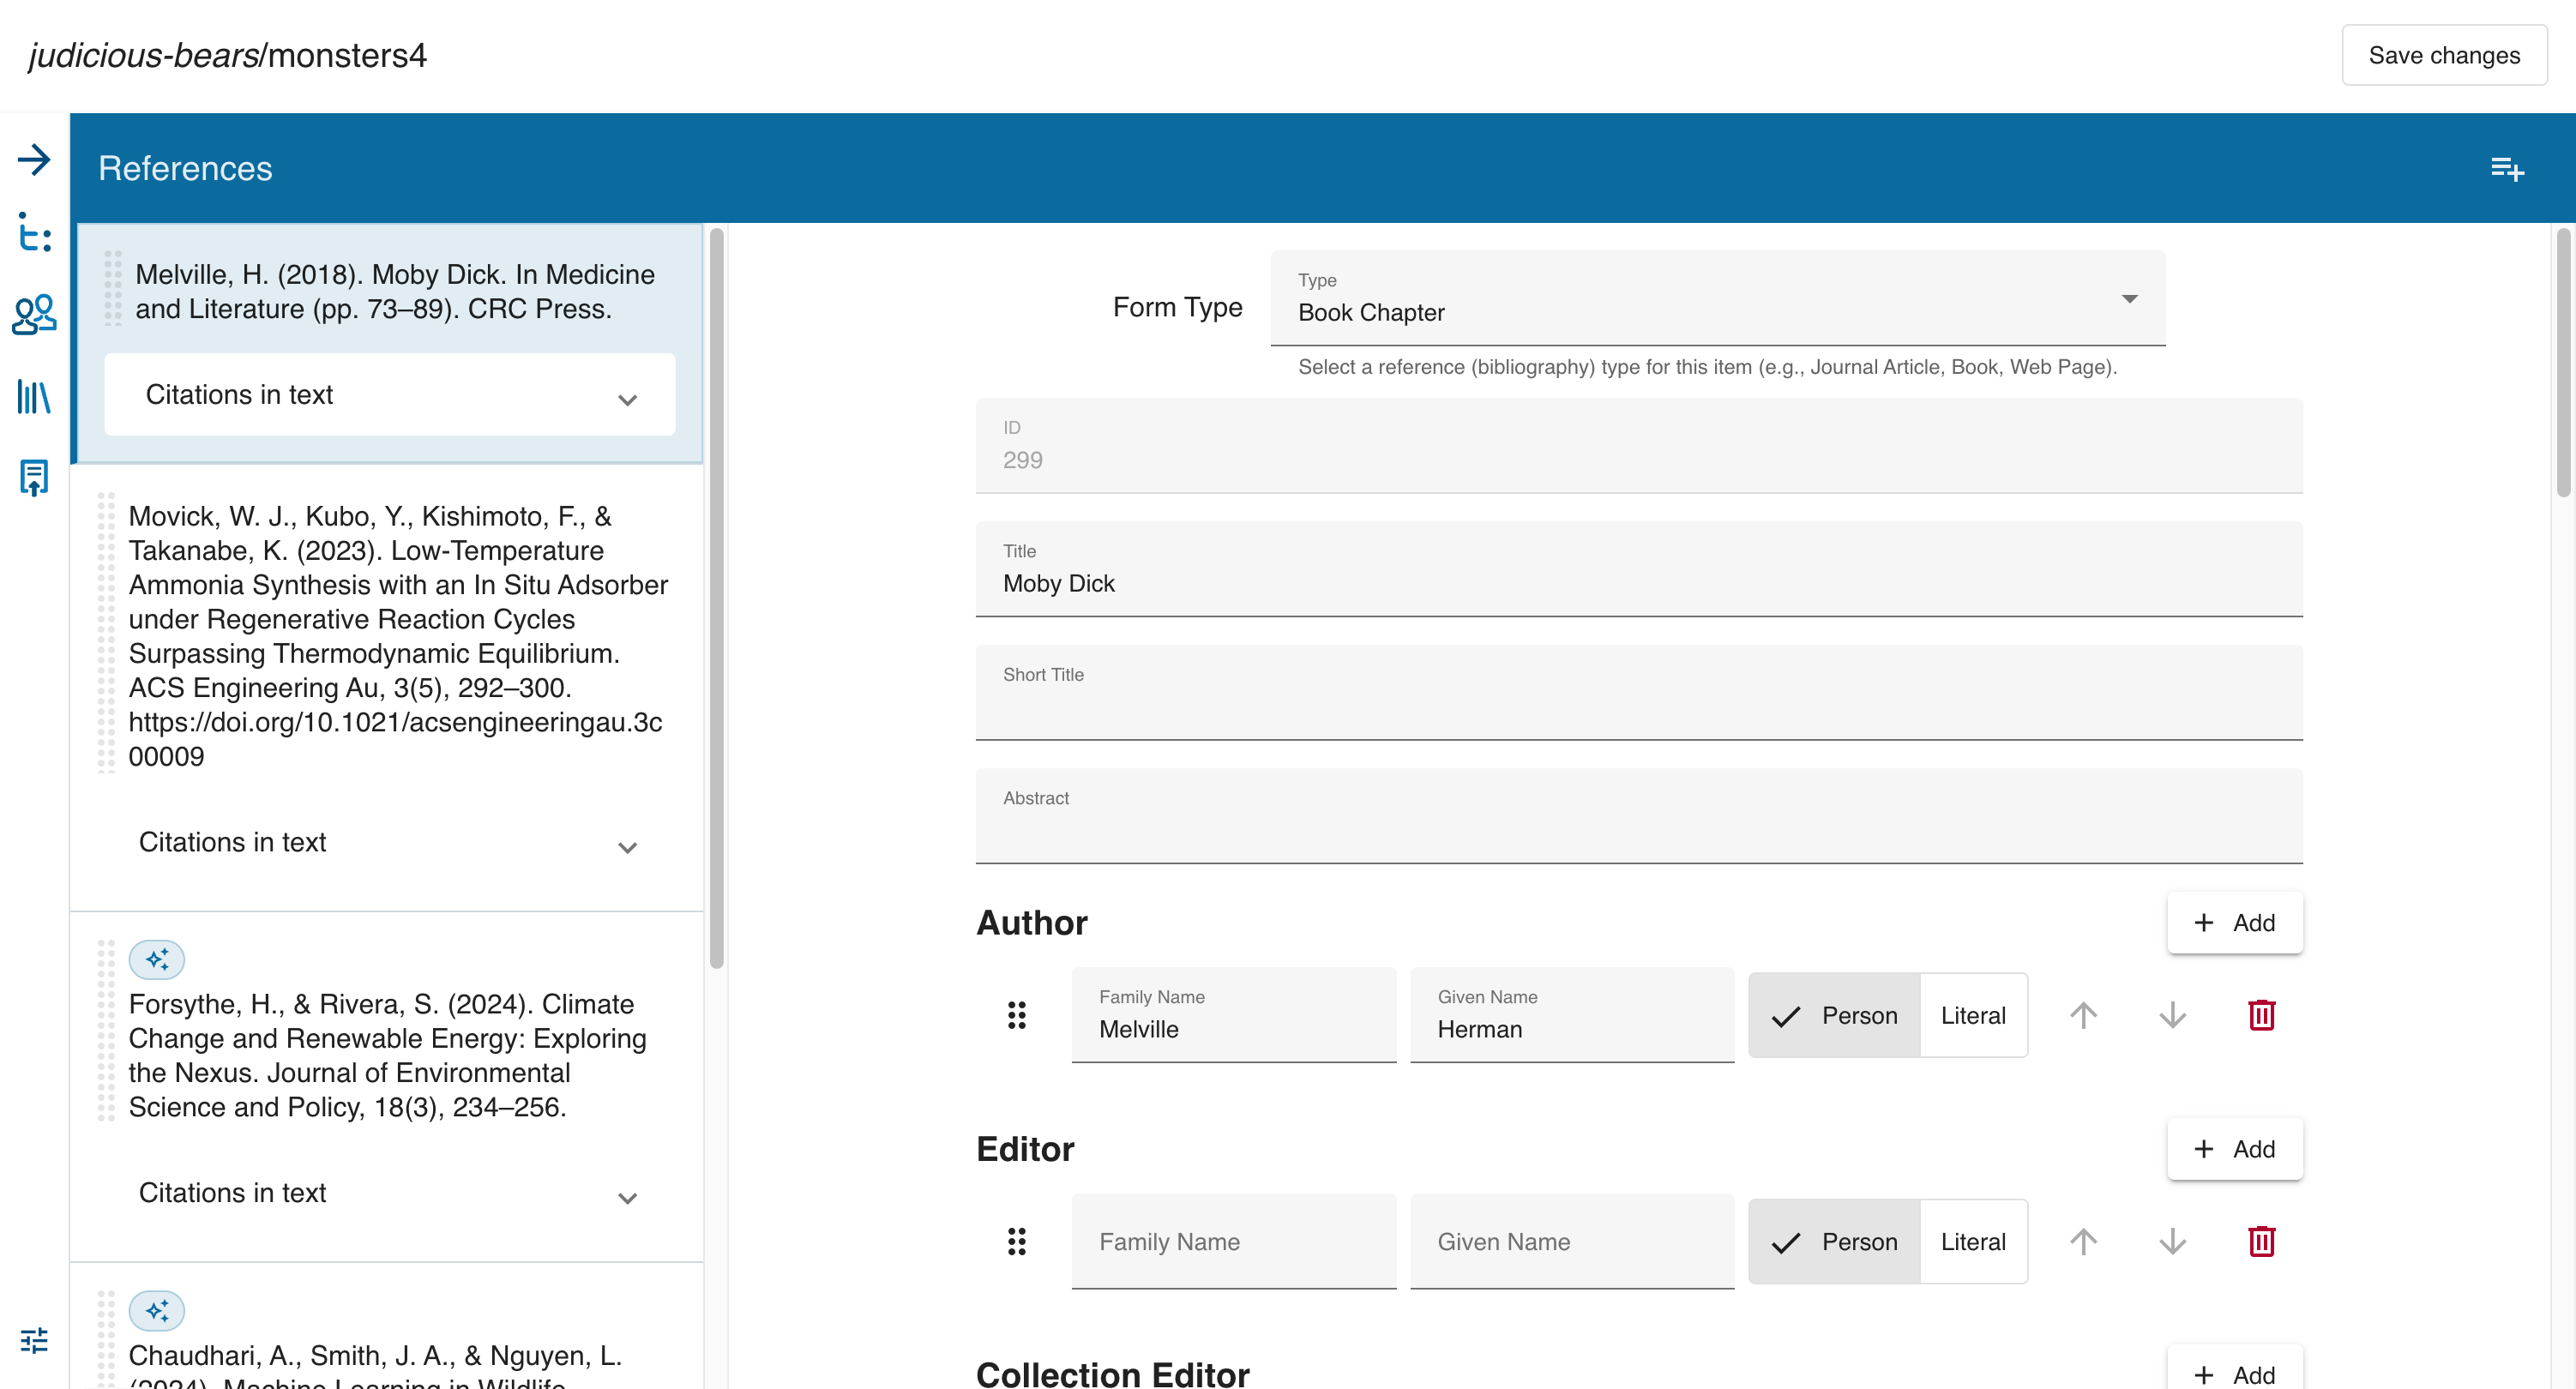Add a new reference using the header icon
This screenshot has width=2576, height=1389.
click(2508, 168)
